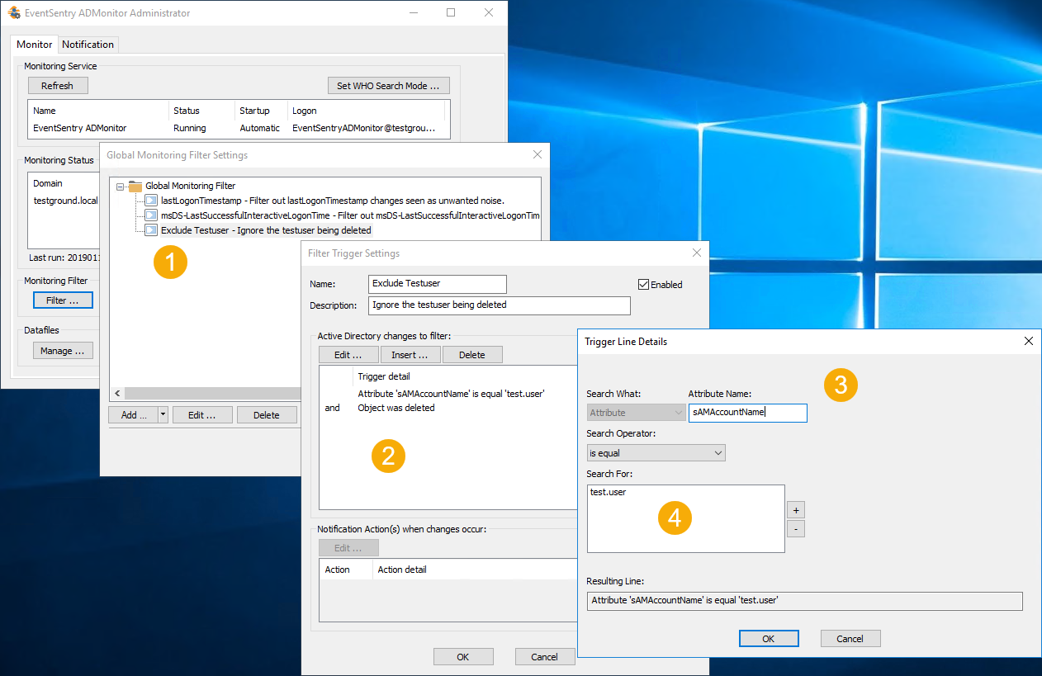The width and height of the screenshot is (1042, 676).
Task: Click Set WHO Search Mode button
Action: (388, 86)
